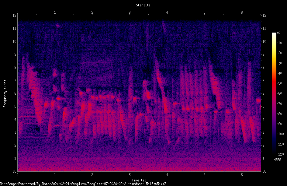287x186 pixels.
Task: Click the DC label on left axis
Action: coord(15,171)
